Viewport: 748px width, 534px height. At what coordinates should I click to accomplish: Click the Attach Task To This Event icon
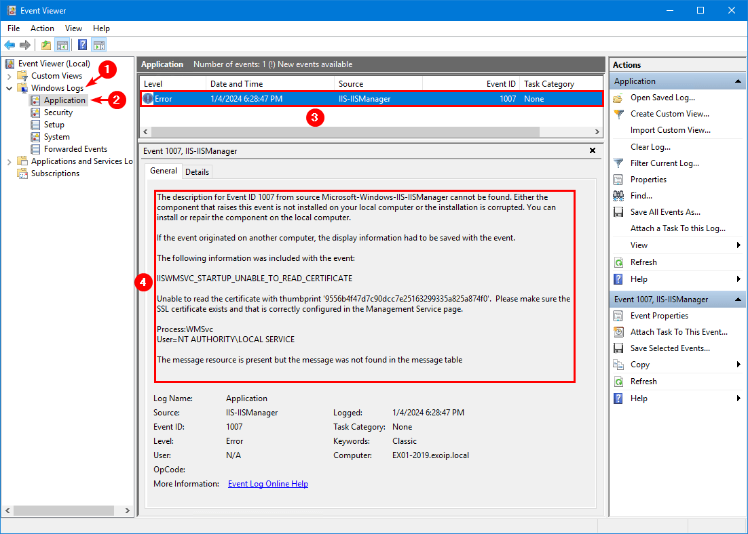tap(618, 332)
